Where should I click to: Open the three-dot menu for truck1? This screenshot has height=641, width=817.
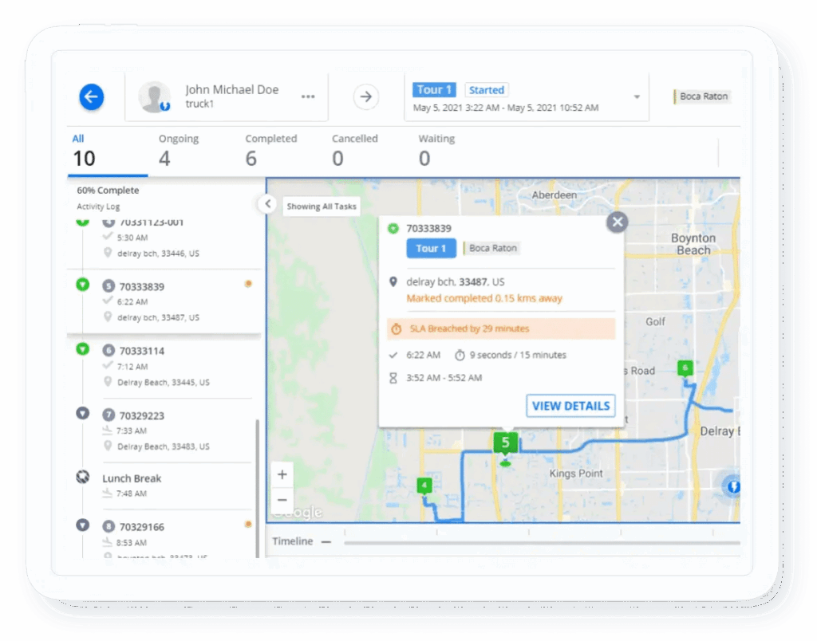pos(308,96)
